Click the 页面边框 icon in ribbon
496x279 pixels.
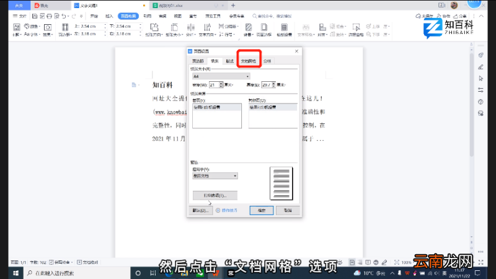pyautogui.click(x=264, y=30)
